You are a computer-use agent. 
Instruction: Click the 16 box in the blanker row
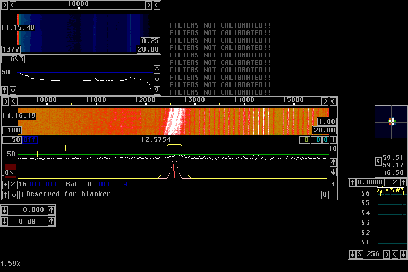tap(22, 184)
